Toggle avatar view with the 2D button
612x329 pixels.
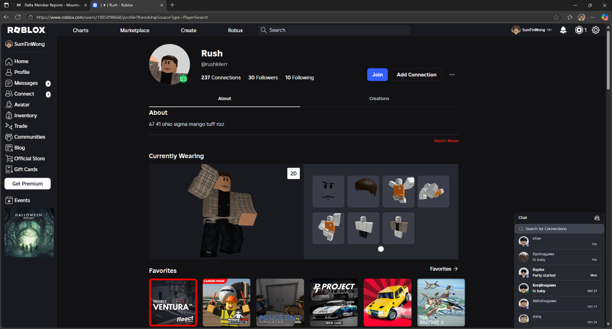pyautogui.click(x=293, y=173)
